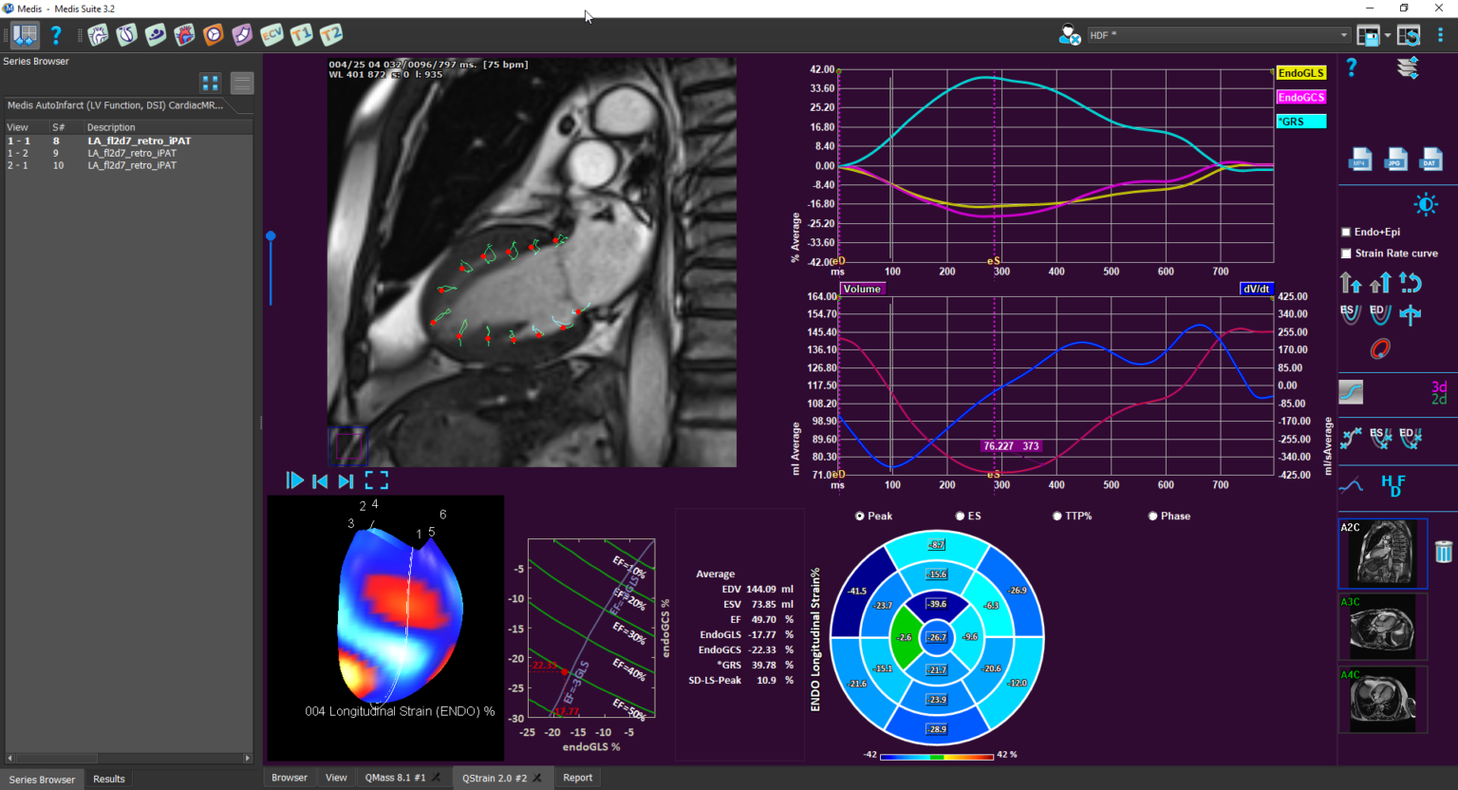Click the HDF analysis icon

[1393, 485]
